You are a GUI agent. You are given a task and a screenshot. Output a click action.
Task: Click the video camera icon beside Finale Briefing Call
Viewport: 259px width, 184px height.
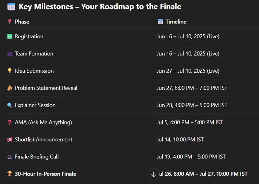tap(10, 157)
